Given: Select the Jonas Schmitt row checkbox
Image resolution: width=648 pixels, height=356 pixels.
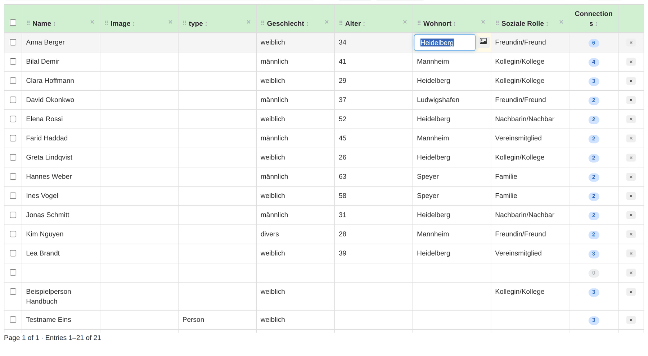Looking at the screenshot, I should (13, 215).
